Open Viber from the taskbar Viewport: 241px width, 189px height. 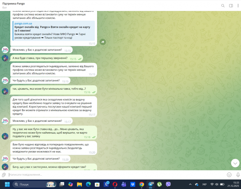(168, 184)
